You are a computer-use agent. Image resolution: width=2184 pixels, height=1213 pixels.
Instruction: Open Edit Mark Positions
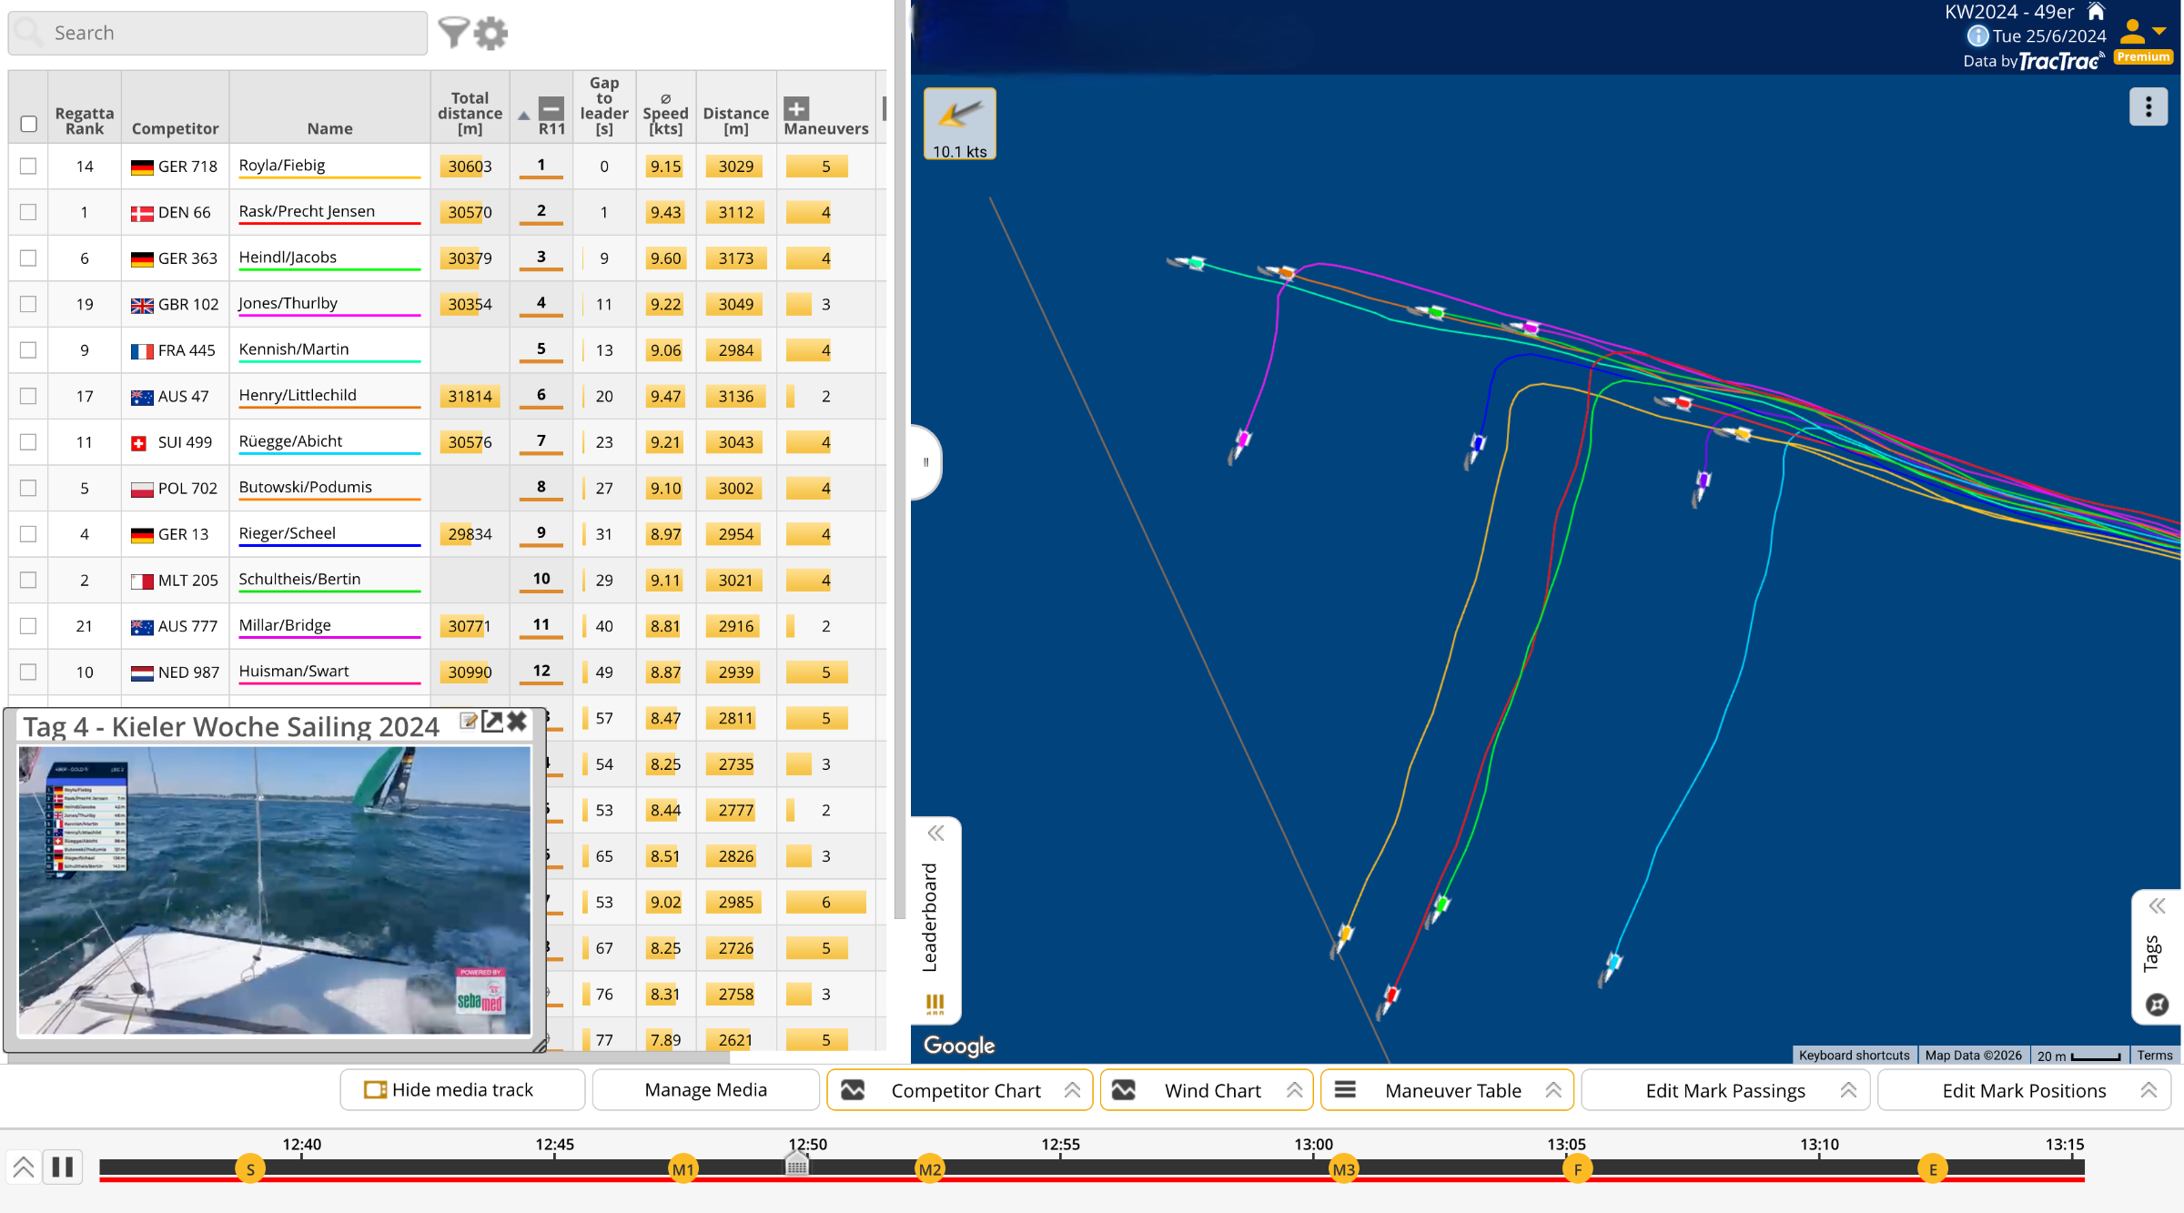point(2025,1090)
